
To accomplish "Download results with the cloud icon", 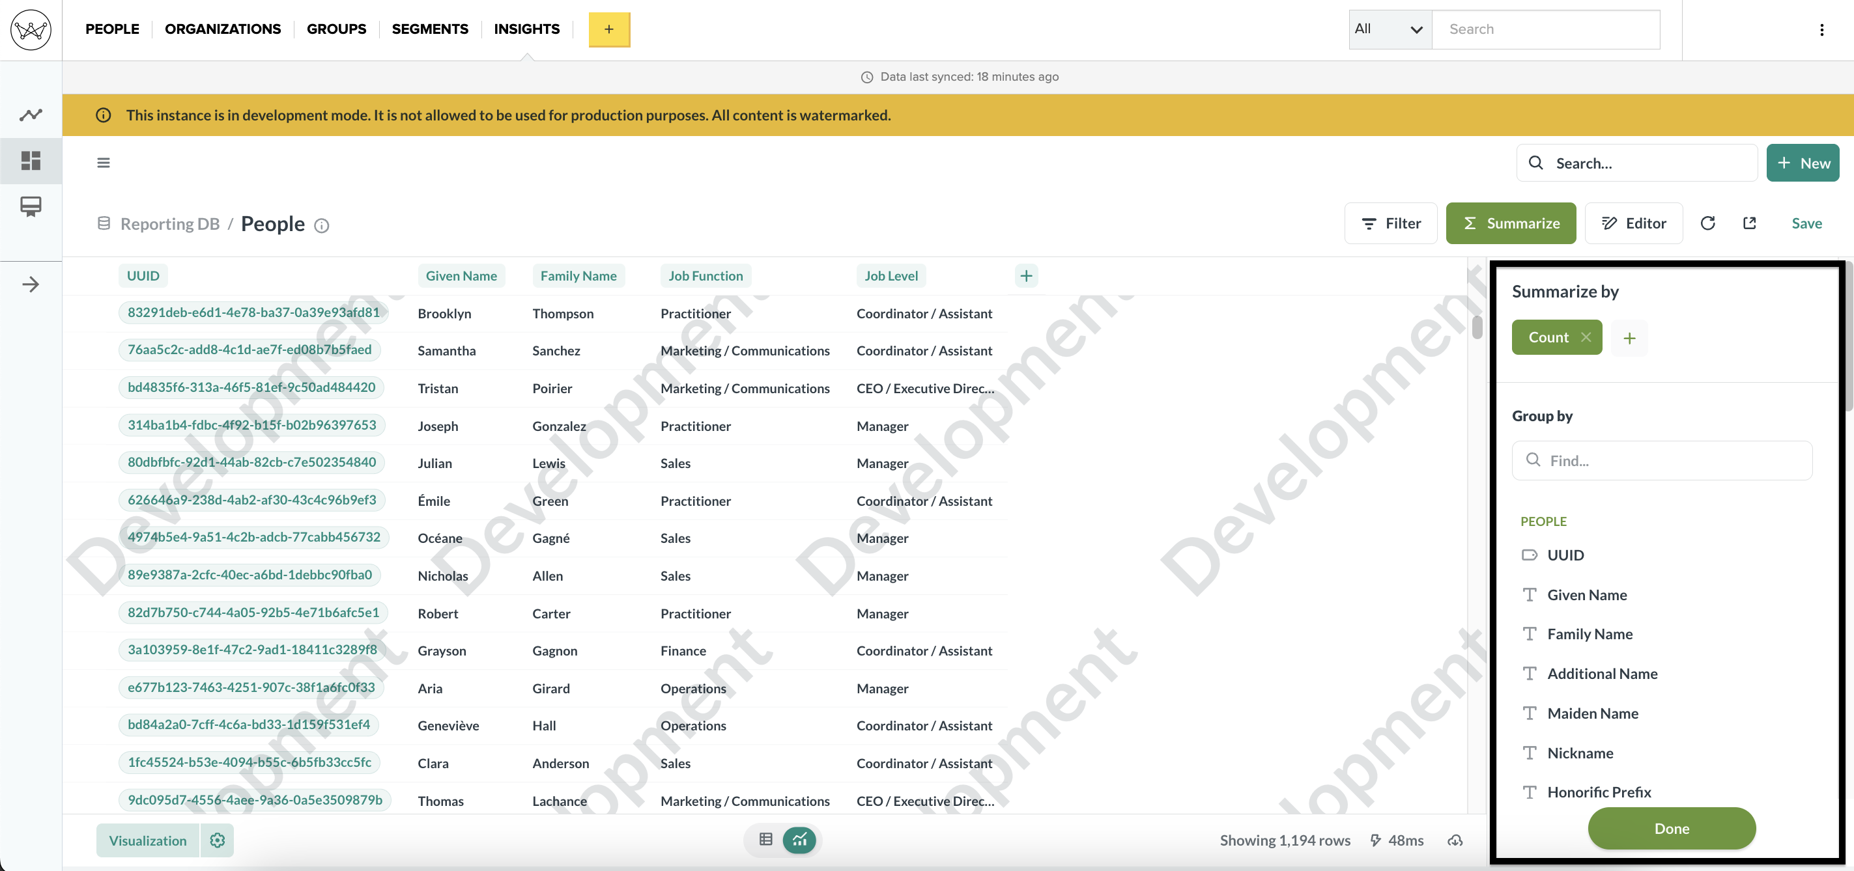I will pos(1455,840).
